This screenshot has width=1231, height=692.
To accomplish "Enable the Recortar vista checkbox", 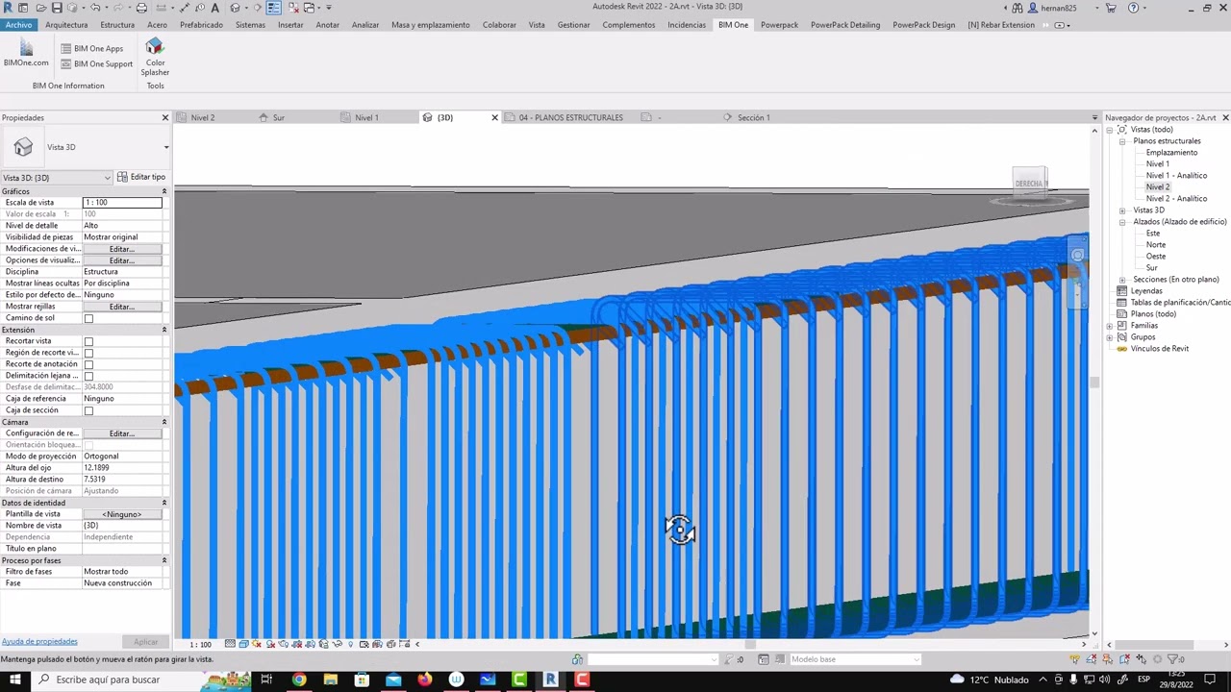I will click(x=88, y=341).
